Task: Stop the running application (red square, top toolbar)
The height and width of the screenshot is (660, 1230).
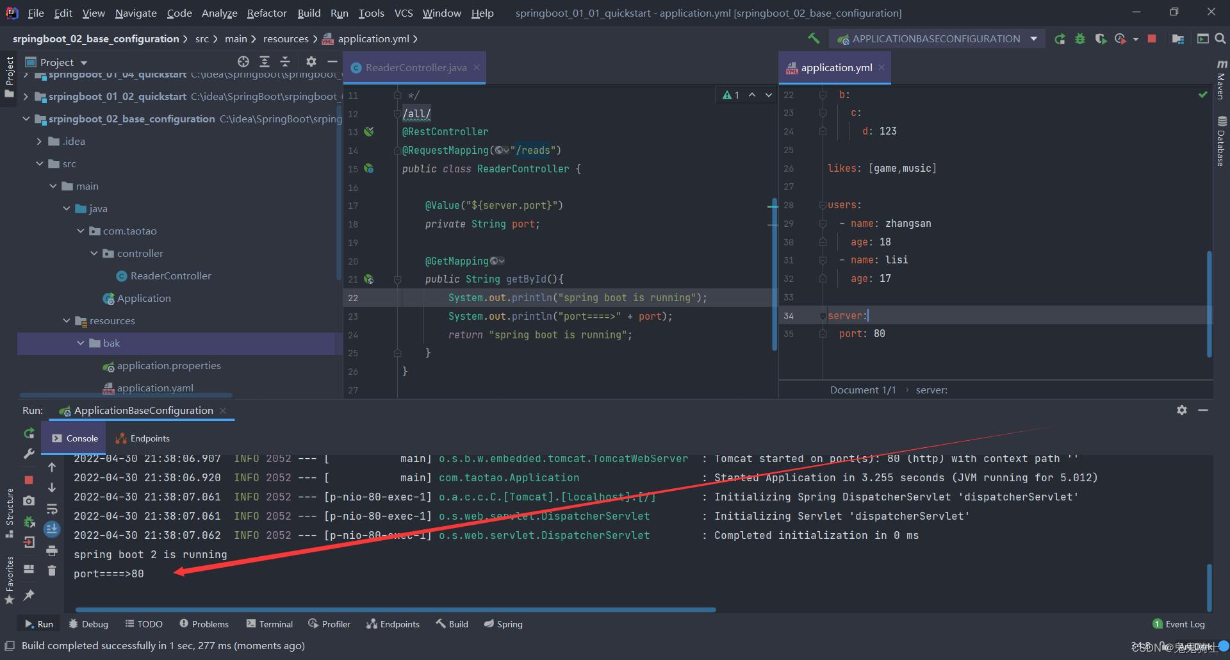Action: pos(1152,38)
